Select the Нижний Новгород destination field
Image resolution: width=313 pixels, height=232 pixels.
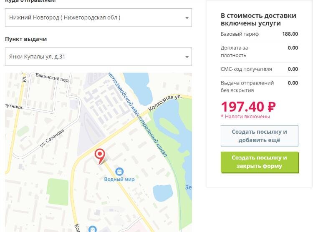pos(98,17)
